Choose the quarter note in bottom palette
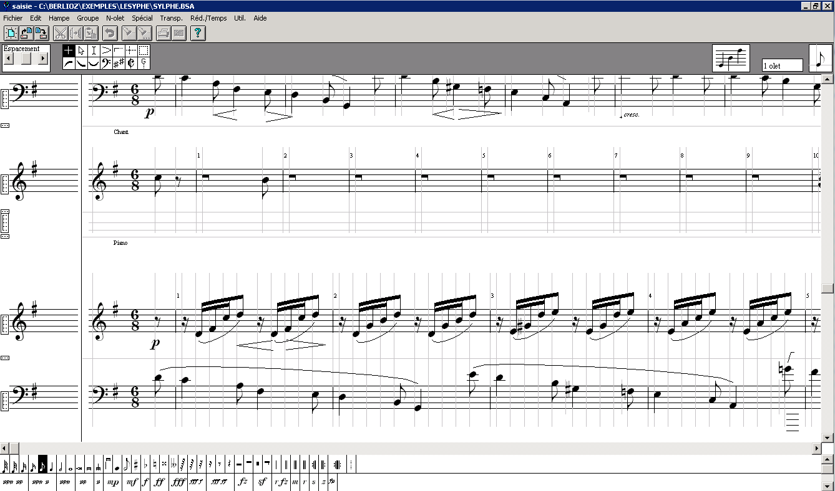The height and width of the screenshot is (491, 835). coord(52,465)
